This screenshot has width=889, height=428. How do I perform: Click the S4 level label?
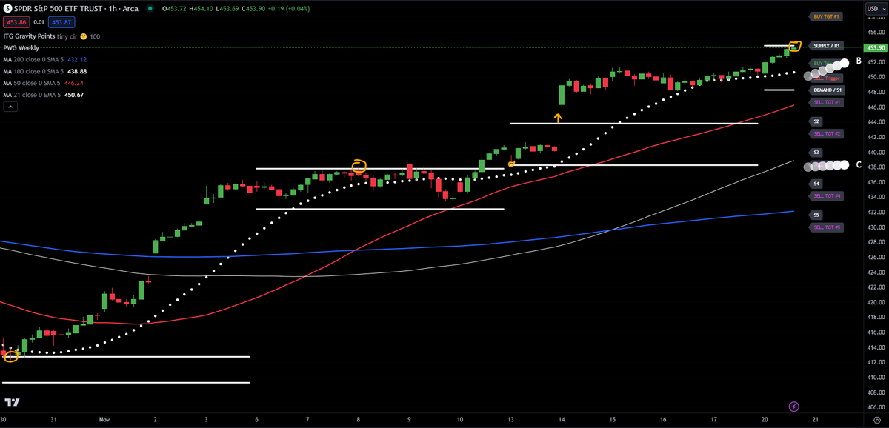(816, 183)
